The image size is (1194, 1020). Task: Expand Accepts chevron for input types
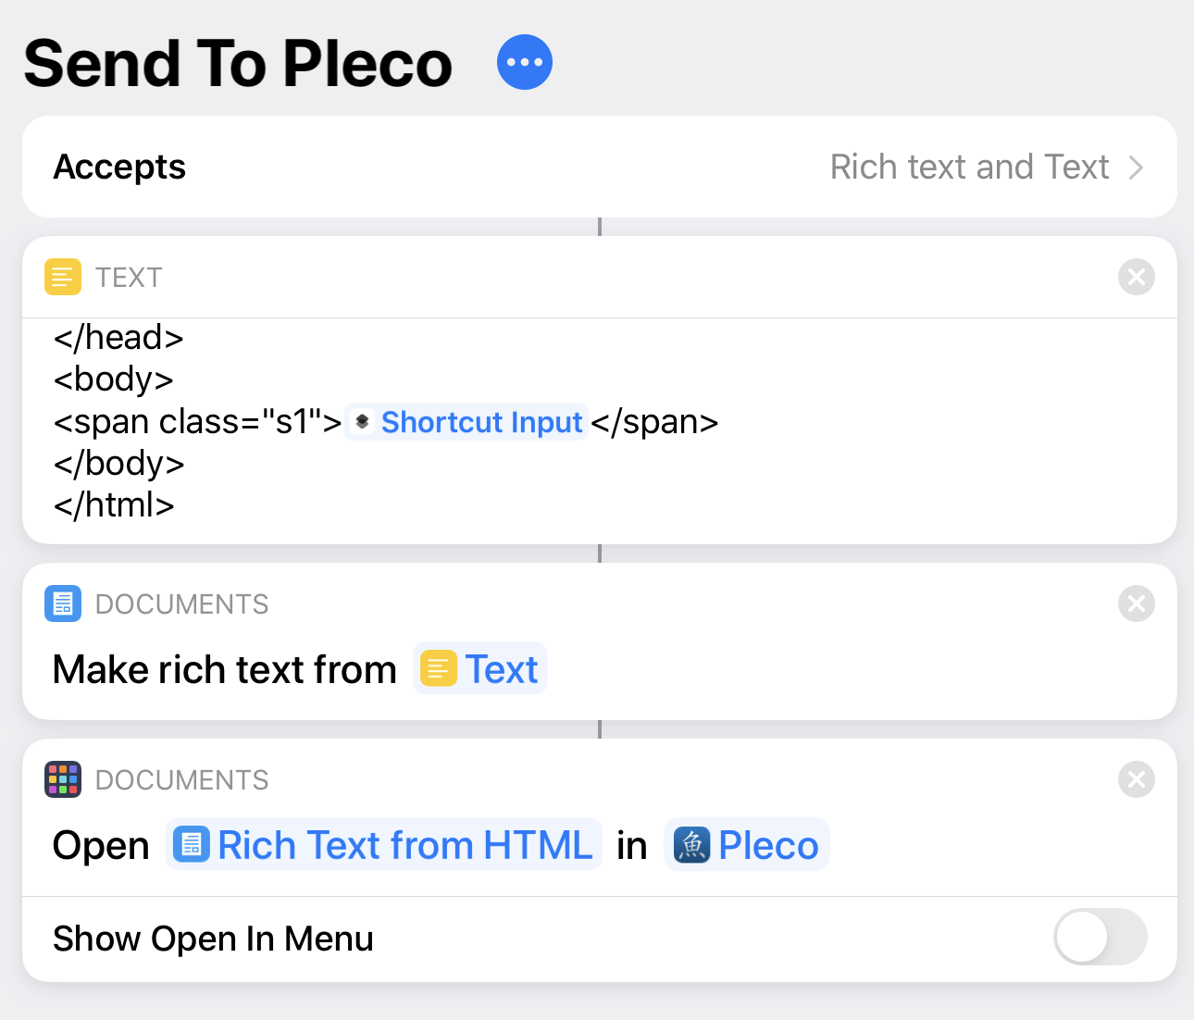1137,168
